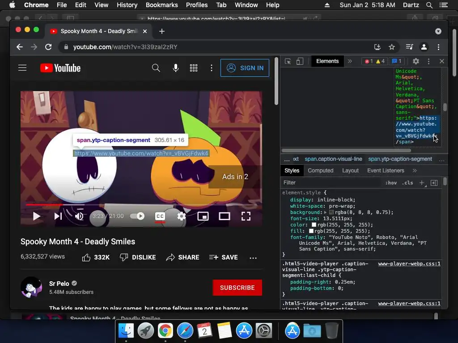The image size is (458, 343).
Task: Open DevTools issues badge
Action: (x=397, y=61)
